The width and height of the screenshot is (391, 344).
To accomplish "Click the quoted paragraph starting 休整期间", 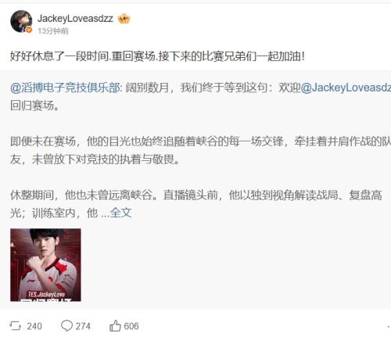I will click(196, 204).
